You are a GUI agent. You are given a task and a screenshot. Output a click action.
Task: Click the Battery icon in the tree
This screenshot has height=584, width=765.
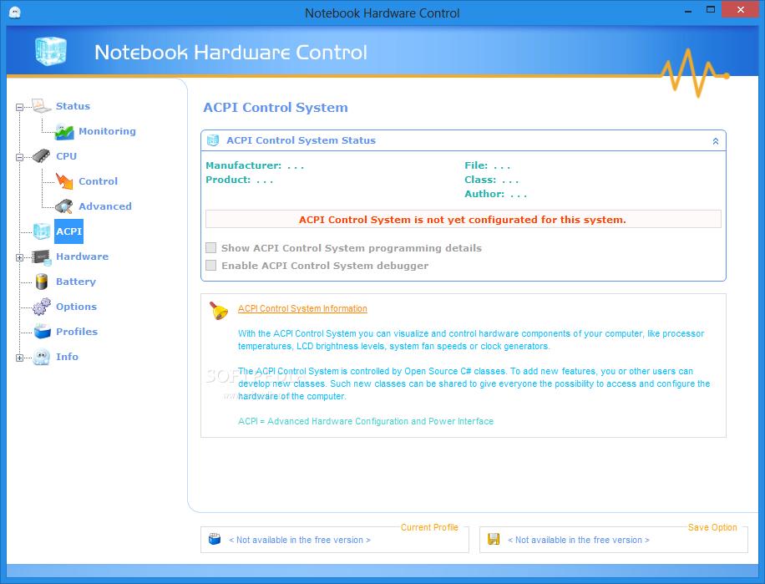(x=42, y=282)
